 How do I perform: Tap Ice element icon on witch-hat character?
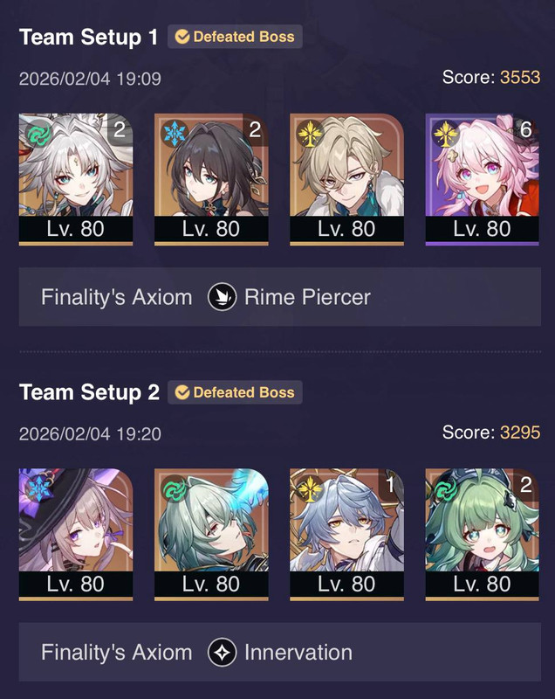(x=38, y=488)
